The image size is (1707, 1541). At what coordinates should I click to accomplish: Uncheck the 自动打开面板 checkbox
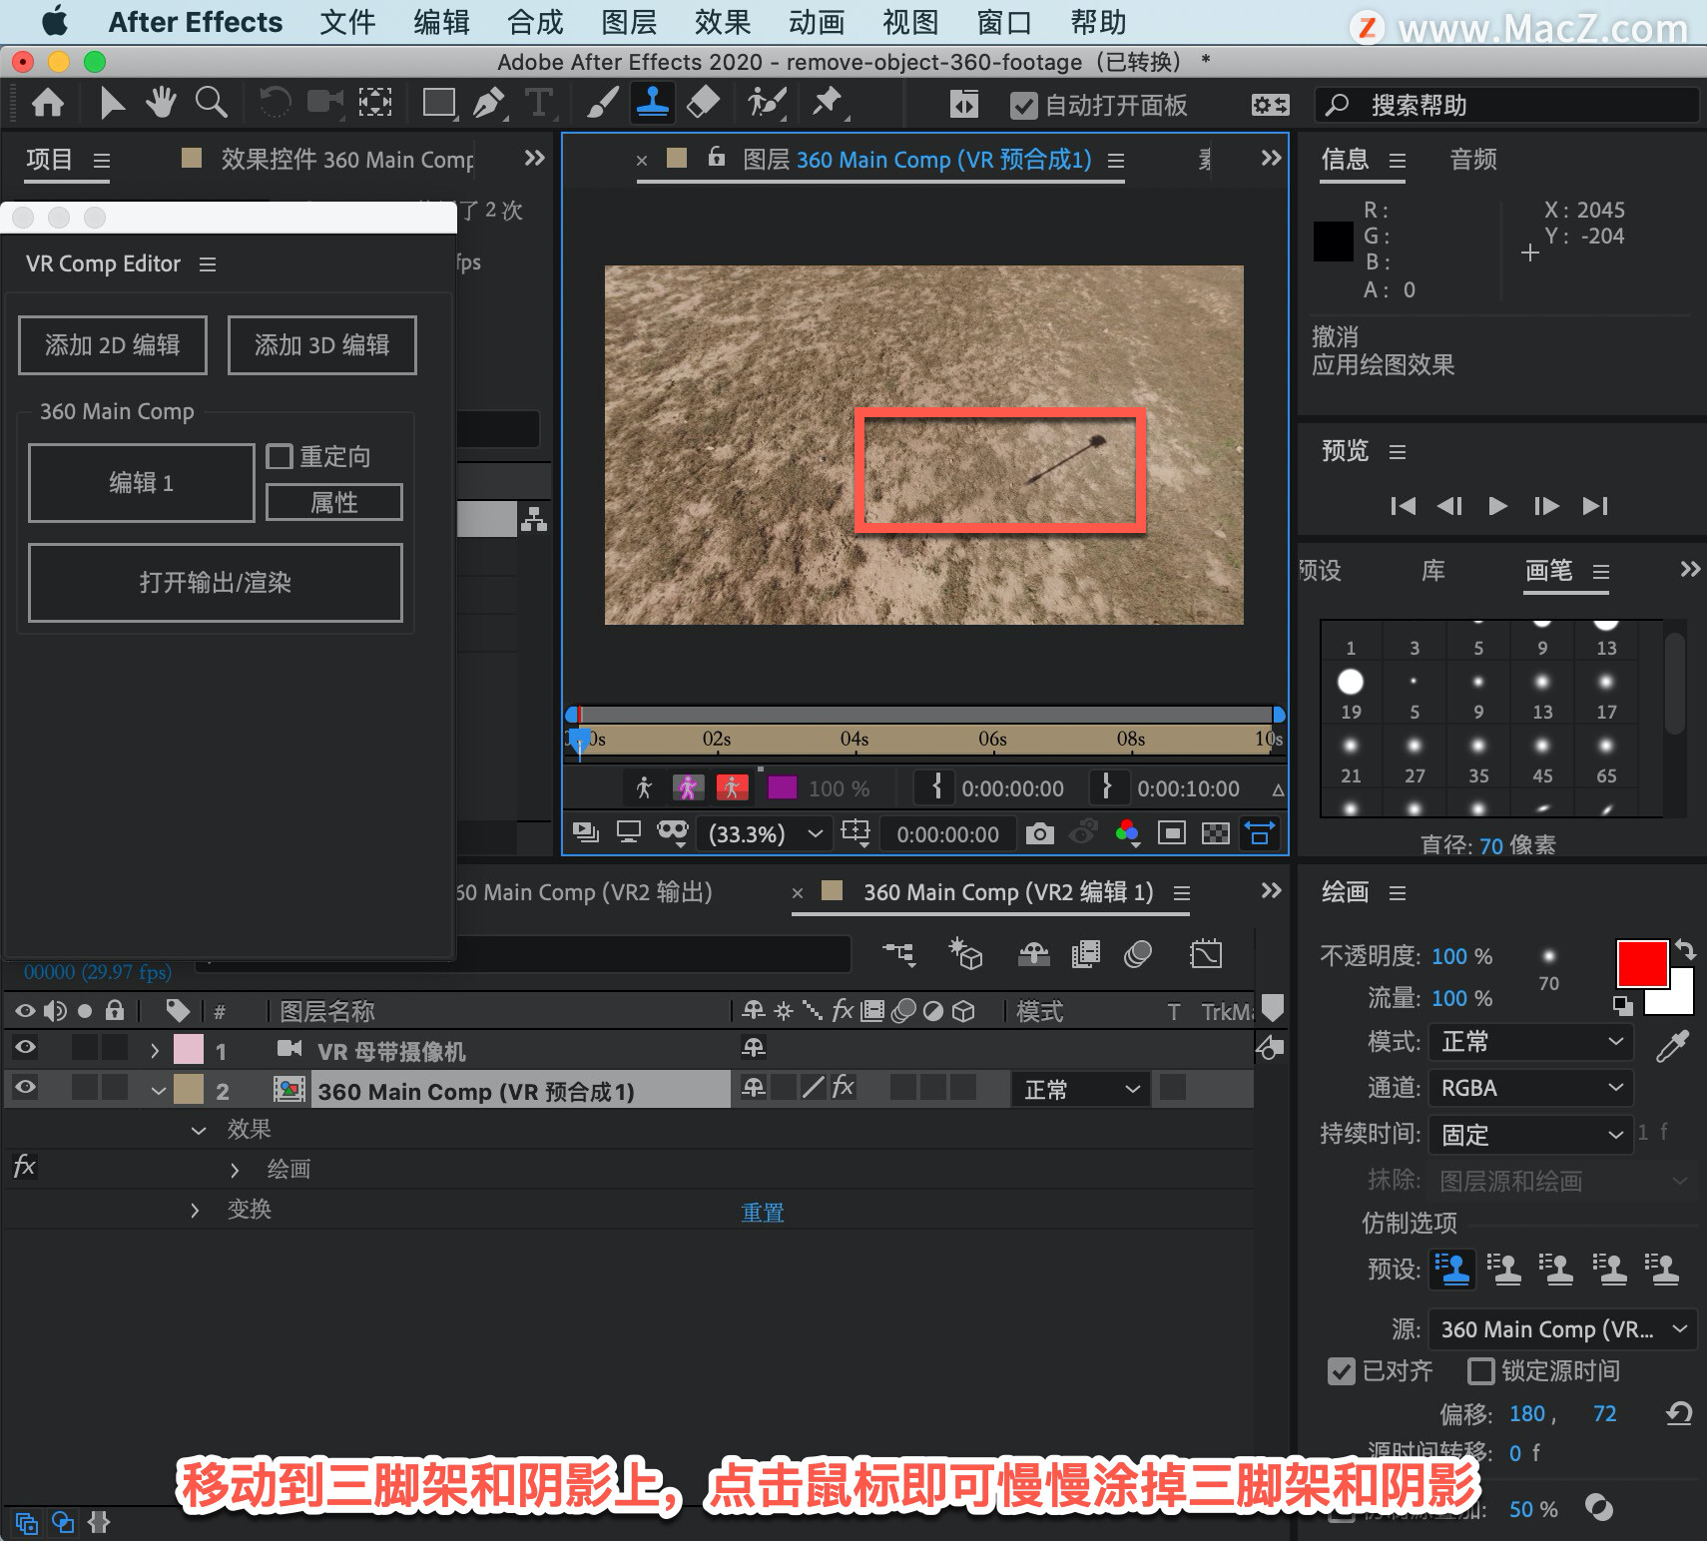click(x=1023, y=106)
